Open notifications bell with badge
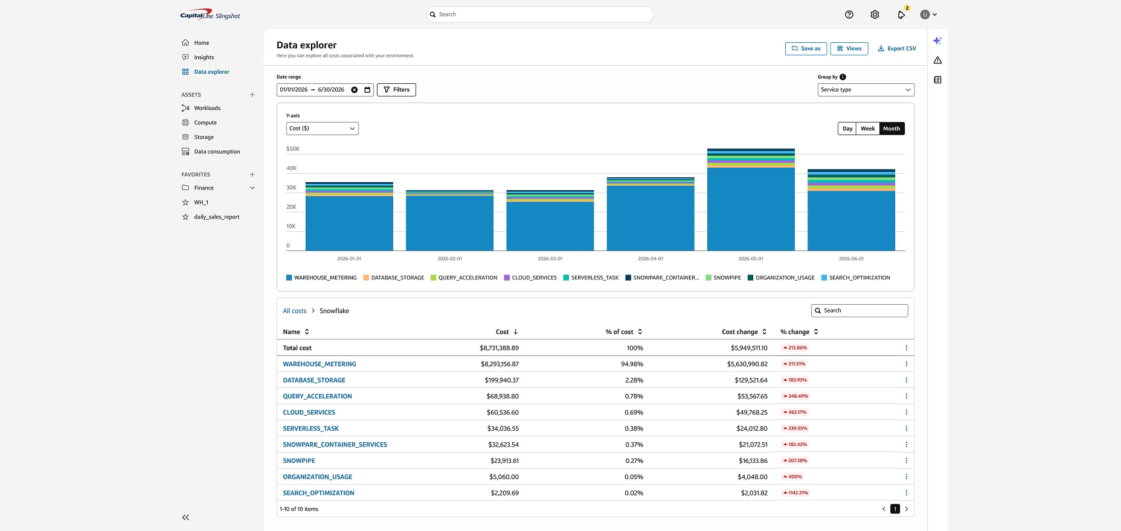1121x531 pixels. click(902, 14)
